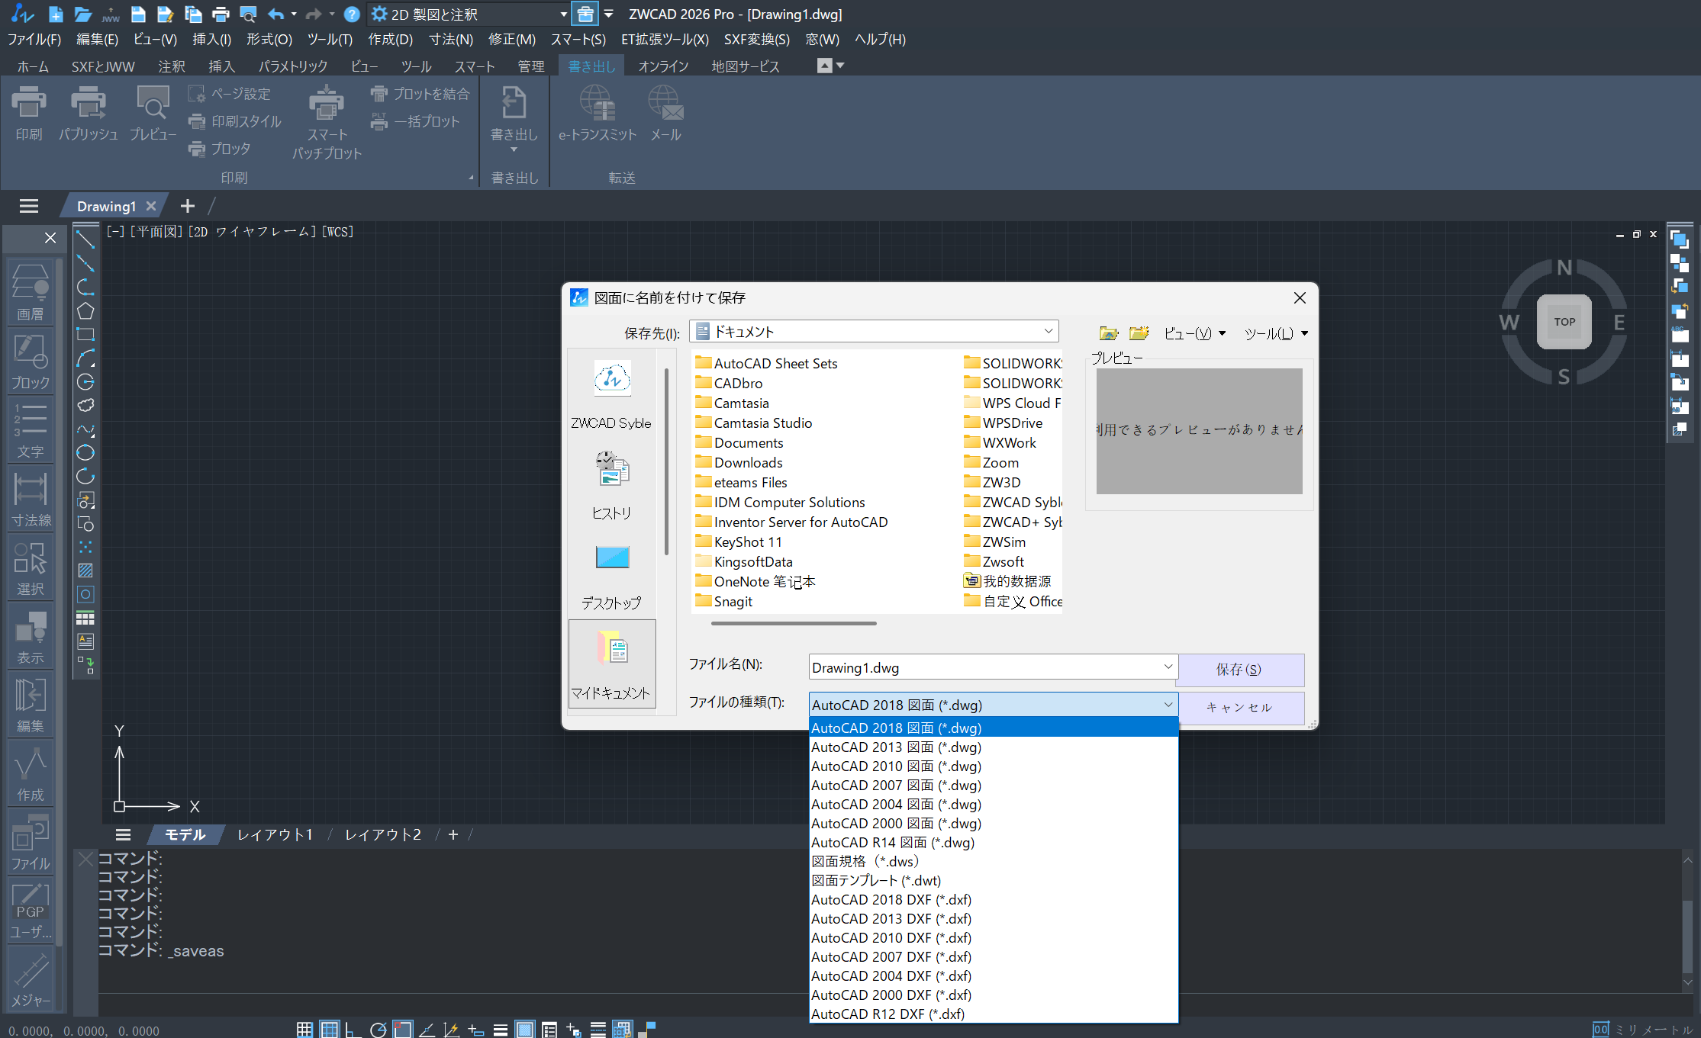Toggle polar tracking in the status bar

tap(378, 1030)
